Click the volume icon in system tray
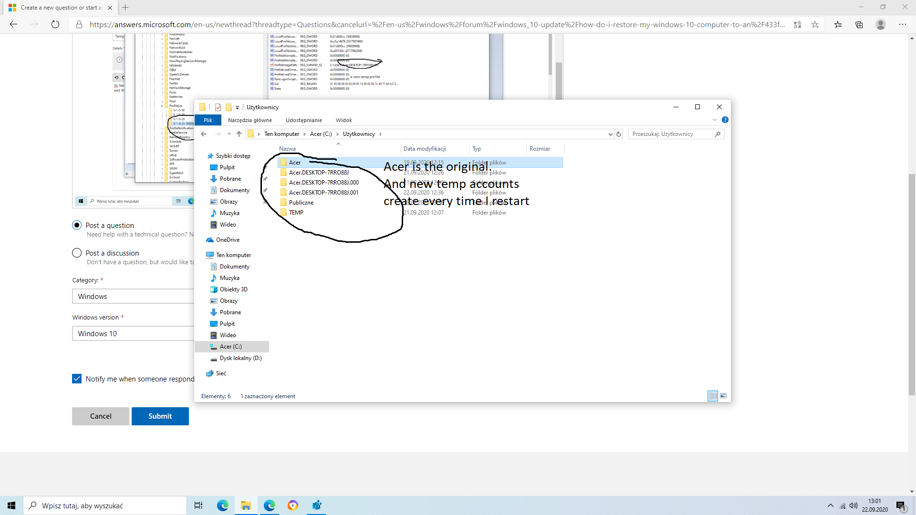The height and width of the screenshot is (515, 916). [x=854, y=505]
